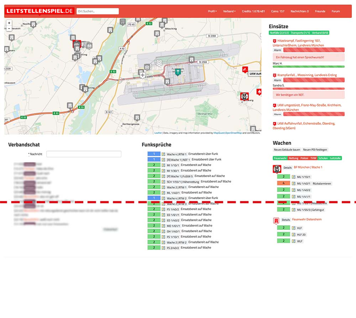Toggle the THW station filter

(313, 158)
